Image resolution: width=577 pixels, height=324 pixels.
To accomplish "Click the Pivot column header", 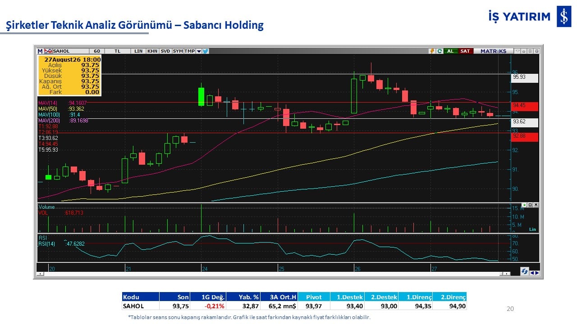I will click(314, 297).
